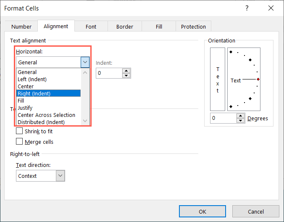The height and width of the screenshot is (222, 284).
Task: Decrease Degrees using the down spinner arrow
Action: [x=240, y=121]
